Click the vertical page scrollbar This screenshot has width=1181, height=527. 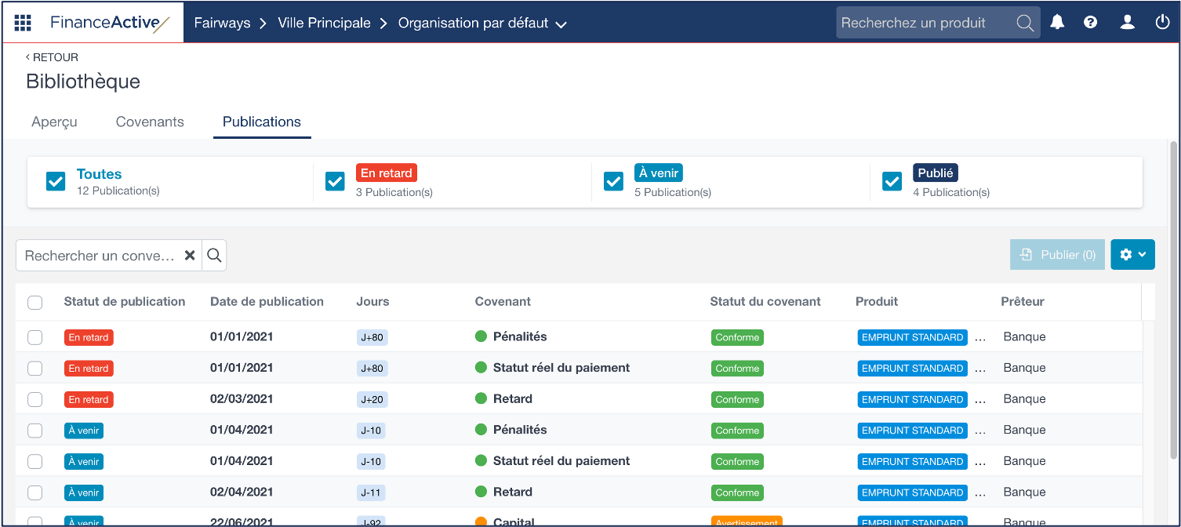click(1173, 298)
